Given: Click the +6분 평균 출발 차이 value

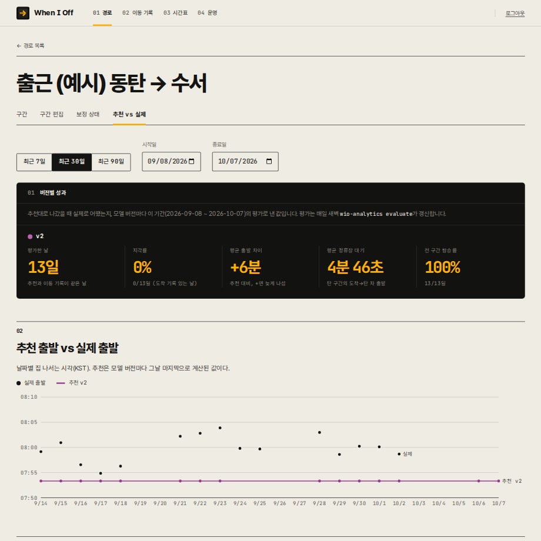Looking at the screenshot, I should click(246, 267).
